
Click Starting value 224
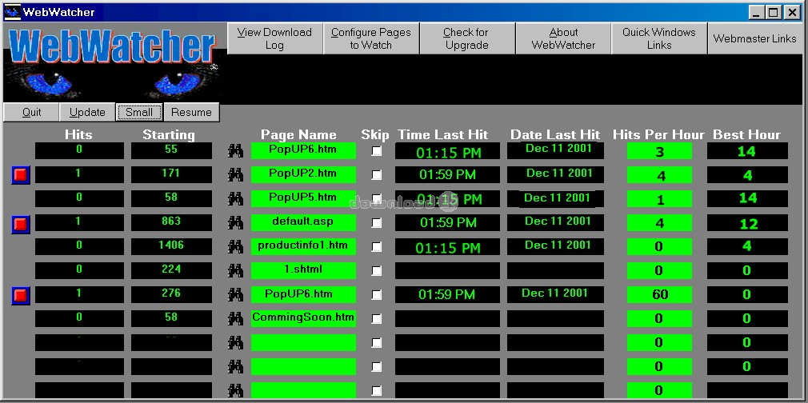171,270
